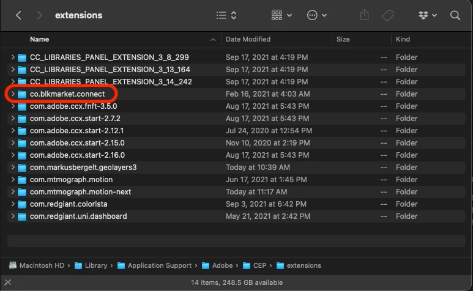473x291 pixels.
Task: Expand com.adobe.ccx.fnft-3.5.0 folder
Action: click(13, 106)
